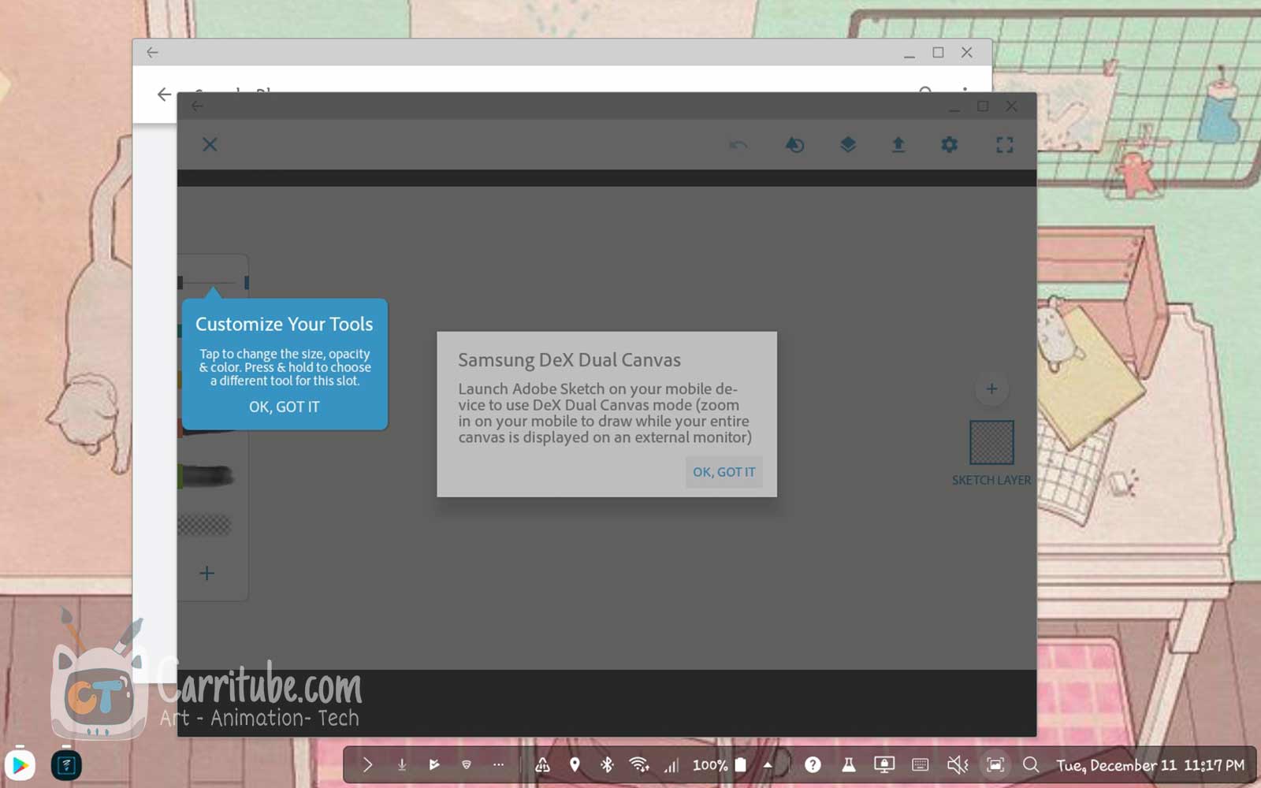Collapse the taskbar tray using left chevron
Screen dimensions: 1261x788
click(x=366, y=764)
